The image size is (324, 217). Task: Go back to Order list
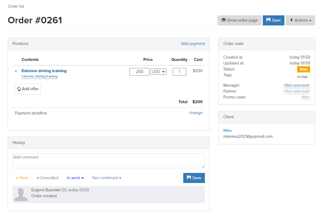[x=16, y=6]
